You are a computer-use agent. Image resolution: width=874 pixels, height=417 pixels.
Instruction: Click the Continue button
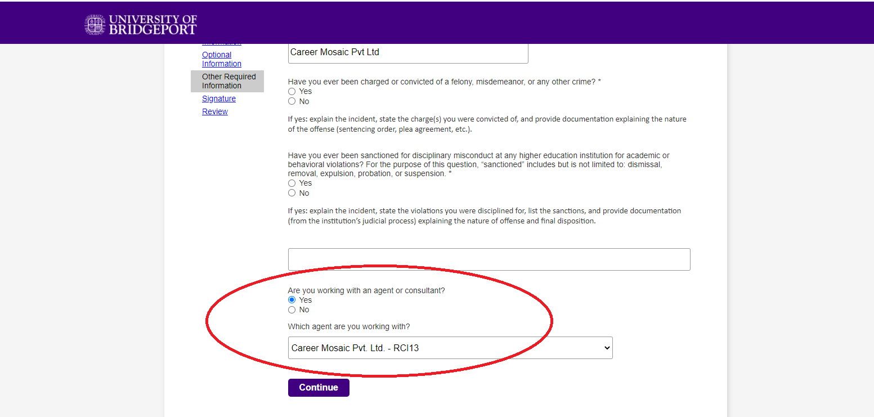click(319, 388)
